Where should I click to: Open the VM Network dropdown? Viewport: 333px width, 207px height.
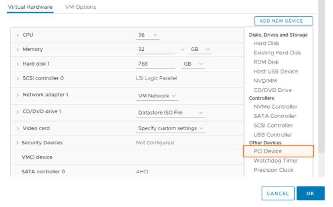coord(157,96)
